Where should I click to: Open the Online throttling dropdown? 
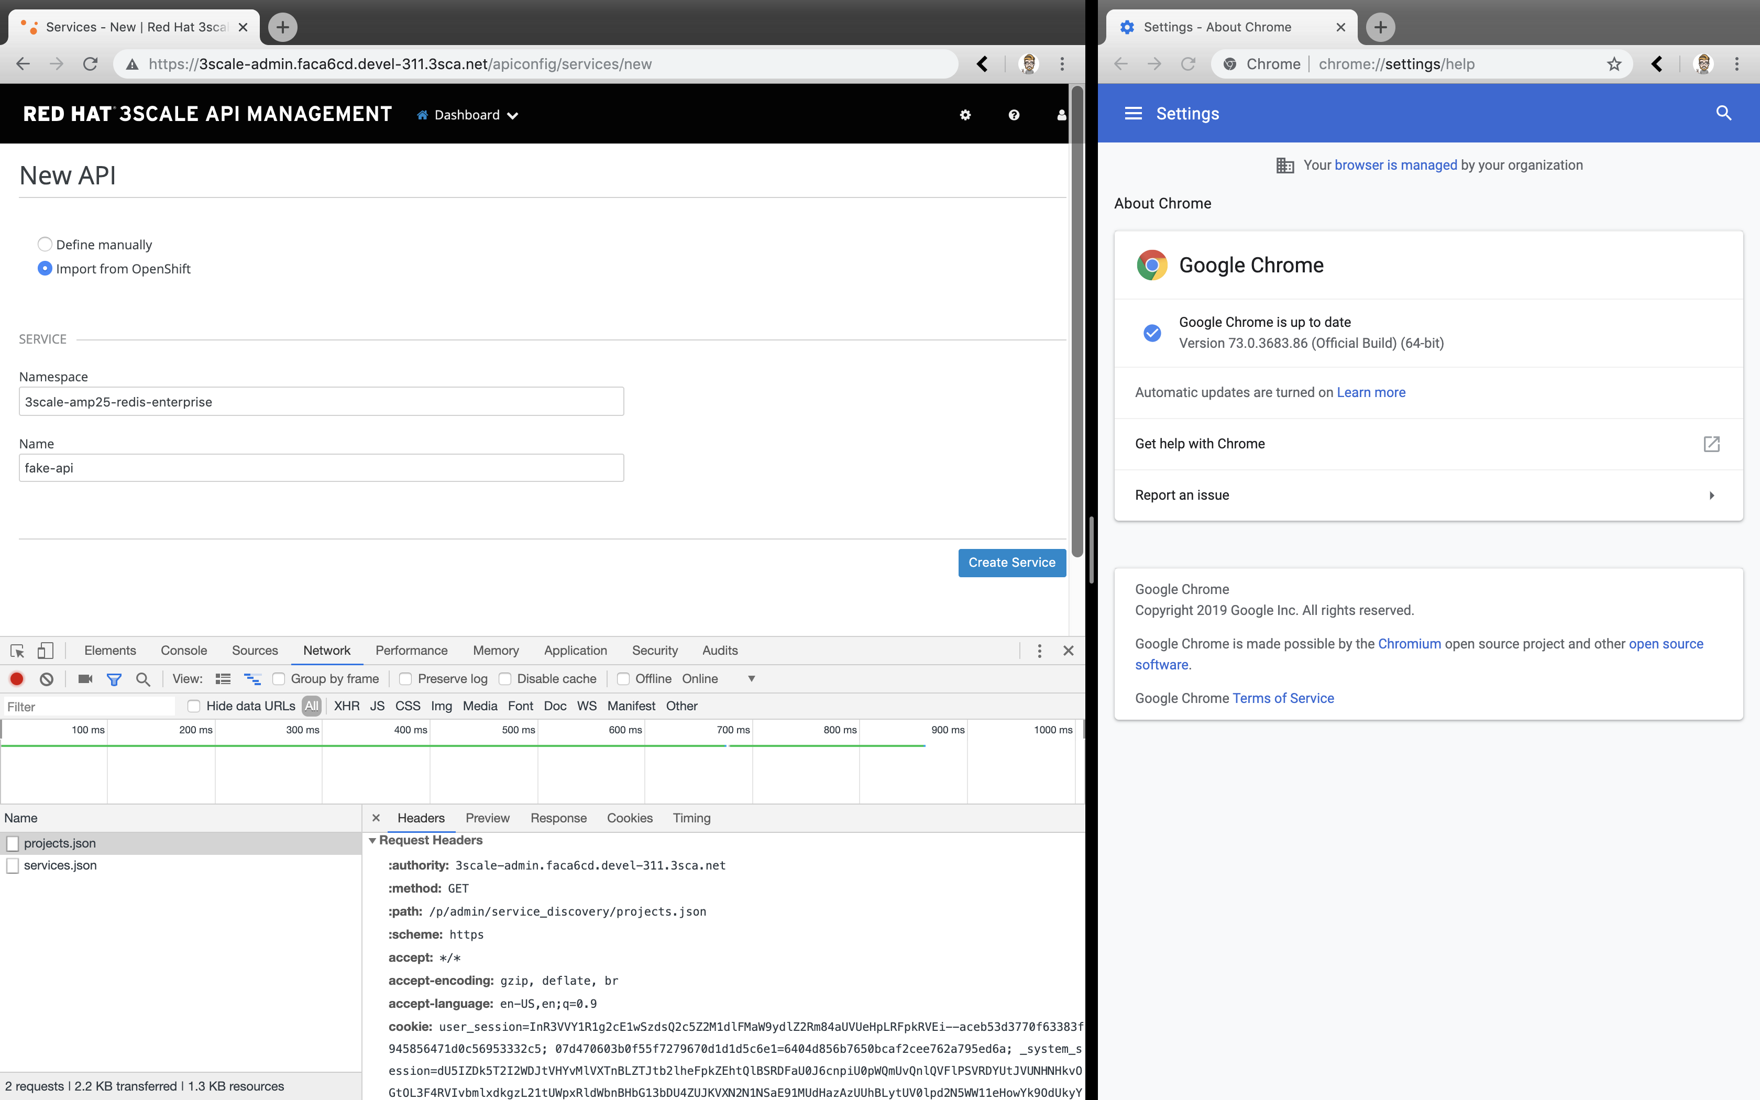[719, 679]
